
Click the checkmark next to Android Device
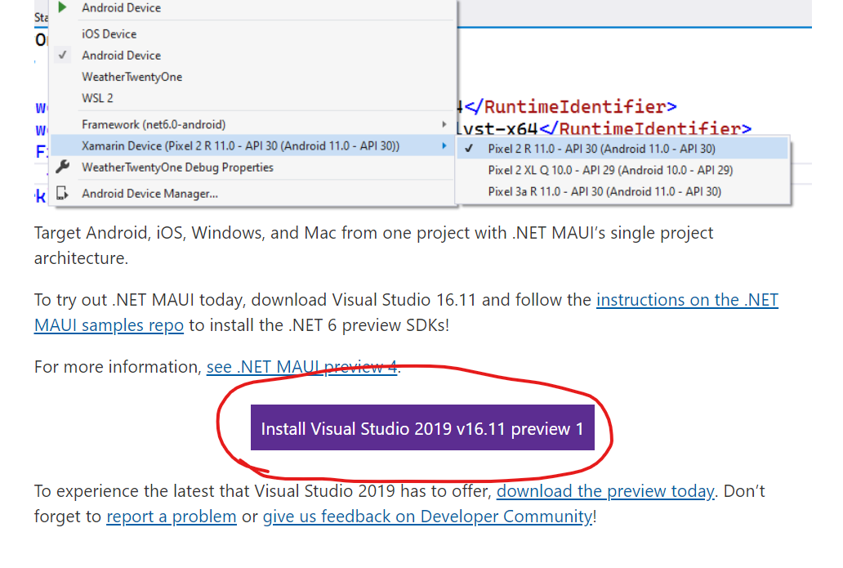point(62,55)
